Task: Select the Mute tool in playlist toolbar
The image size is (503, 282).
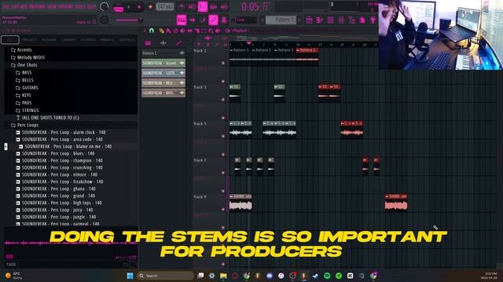Action: 182,31
